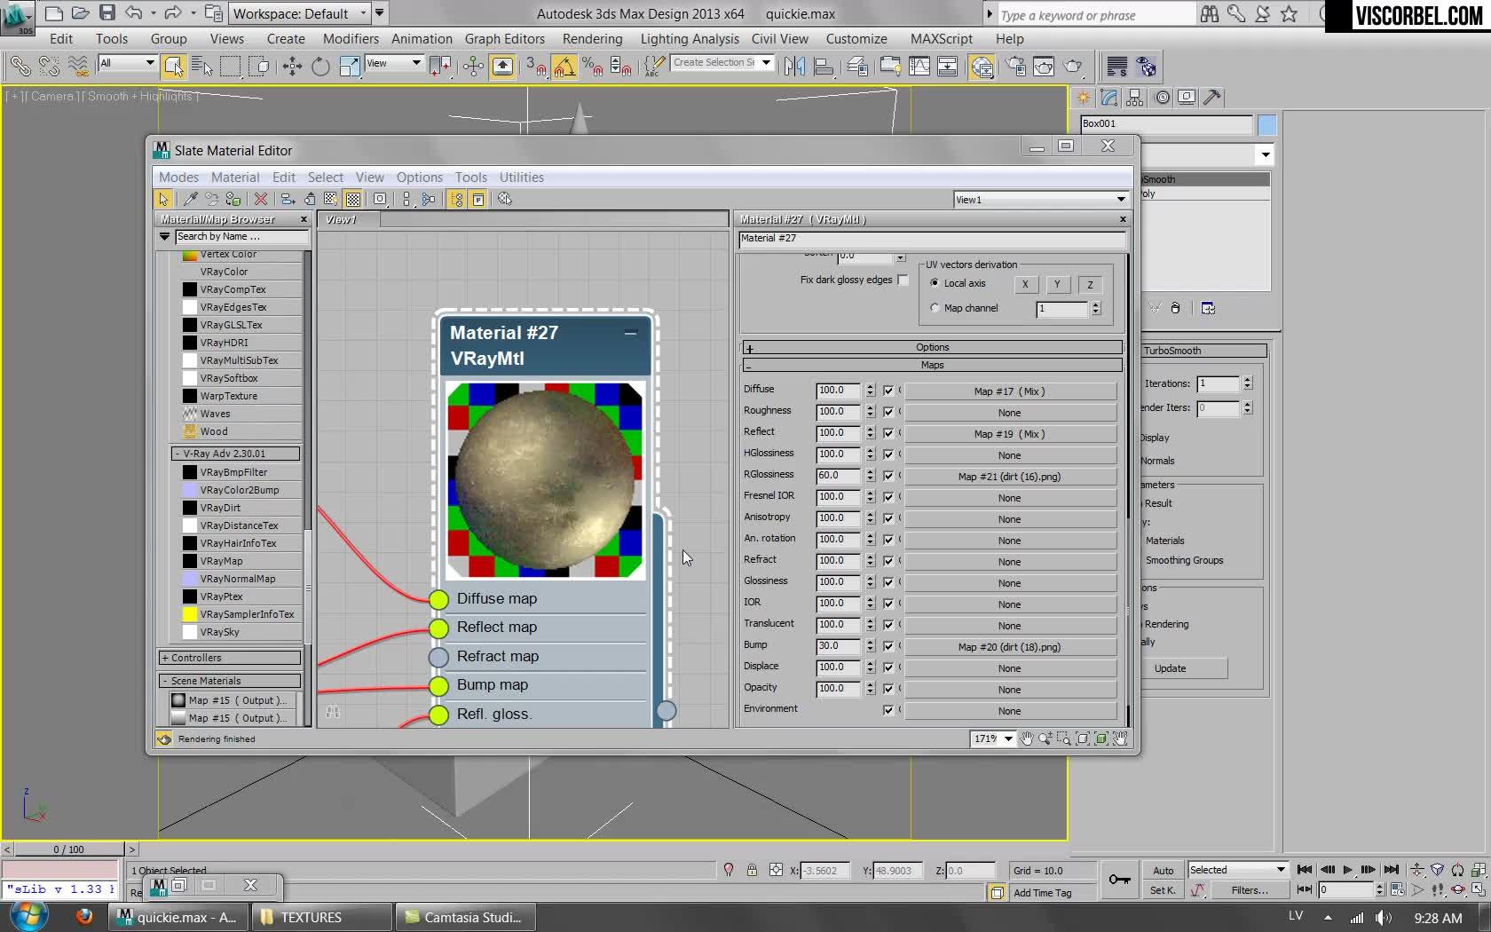Open the Modifiers menu

pos(351,39)
